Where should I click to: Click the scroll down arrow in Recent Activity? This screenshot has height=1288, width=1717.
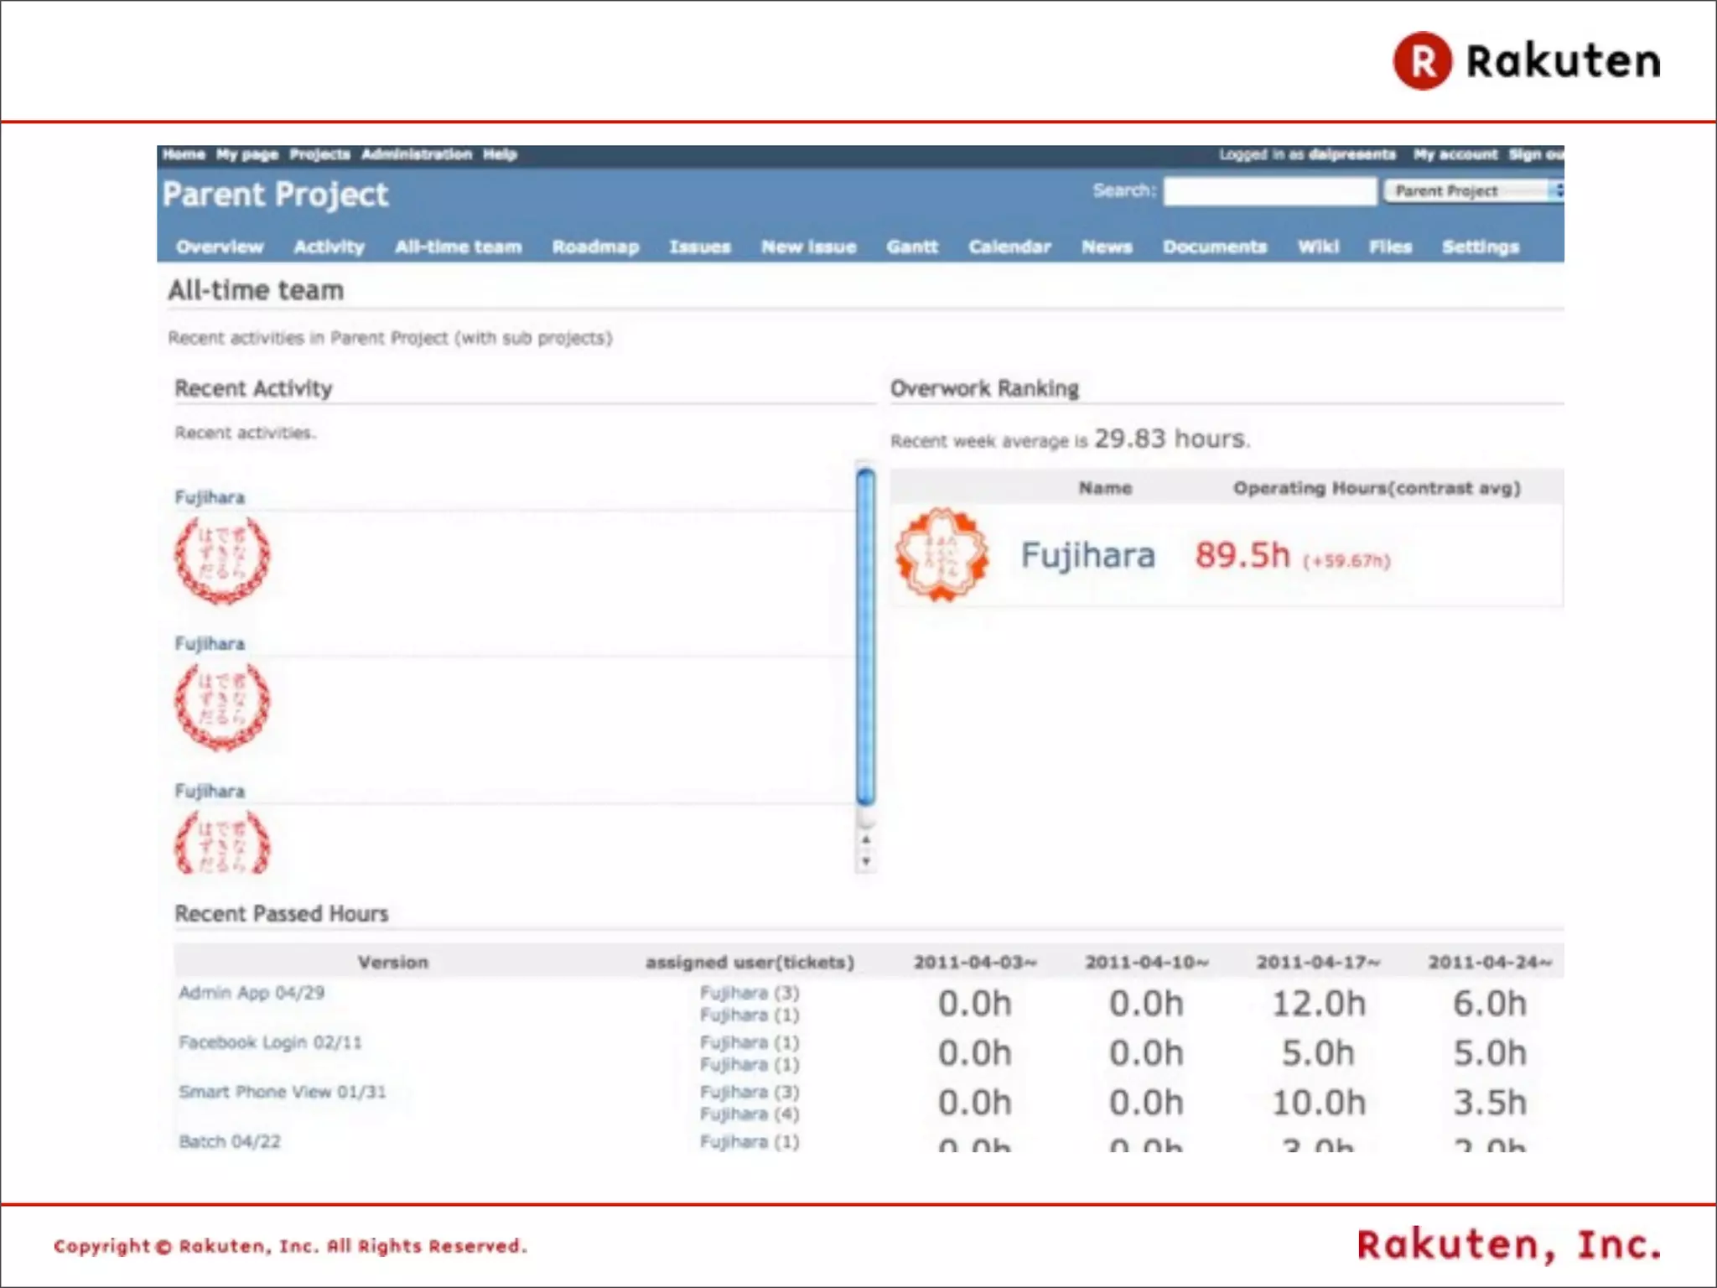866,861
